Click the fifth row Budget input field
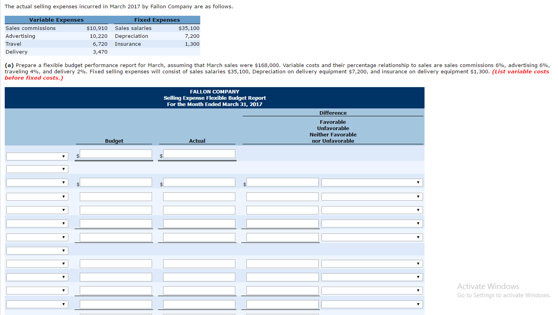The width and height of the screenshot is (558, 315). pos(116,210)
